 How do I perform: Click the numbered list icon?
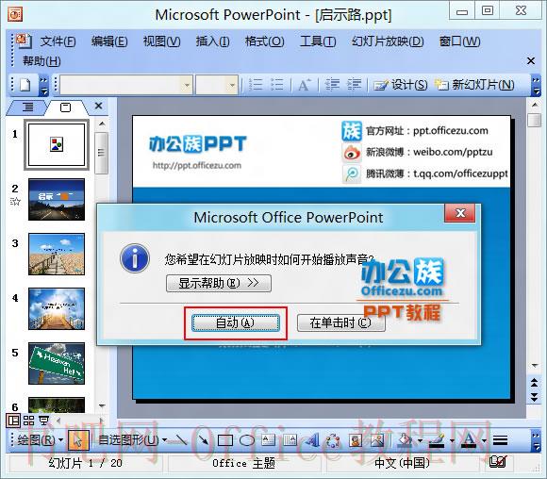pyautogui.click(x=256, y=85)
